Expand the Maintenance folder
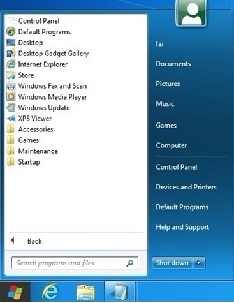This screenshot has height=303, width=234. pyautogui.click(x=32, y=151)
